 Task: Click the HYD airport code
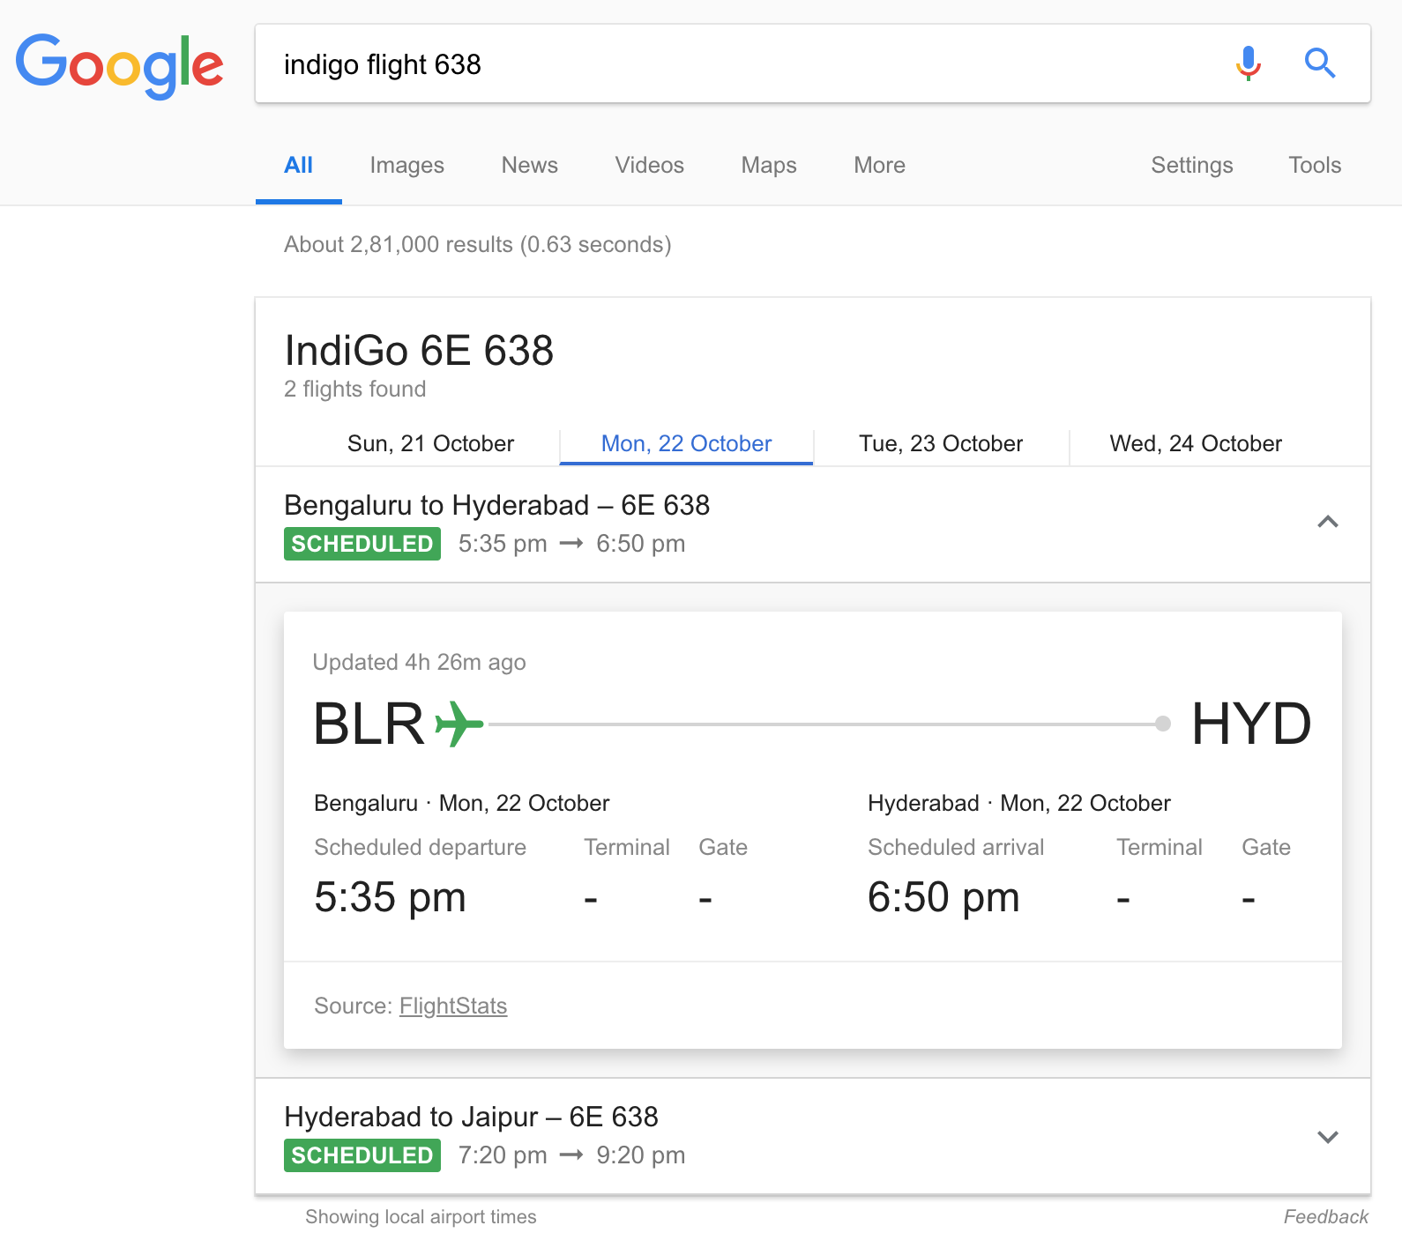point(1251,724)
